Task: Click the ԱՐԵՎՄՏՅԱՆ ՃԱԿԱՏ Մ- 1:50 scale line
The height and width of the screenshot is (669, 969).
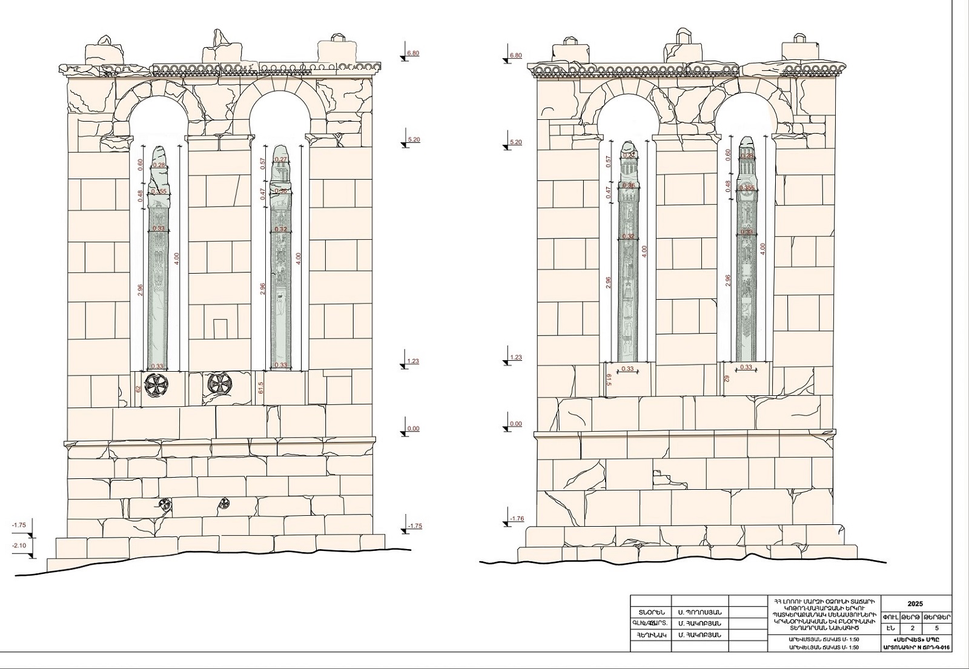Action: coord(823,639)
